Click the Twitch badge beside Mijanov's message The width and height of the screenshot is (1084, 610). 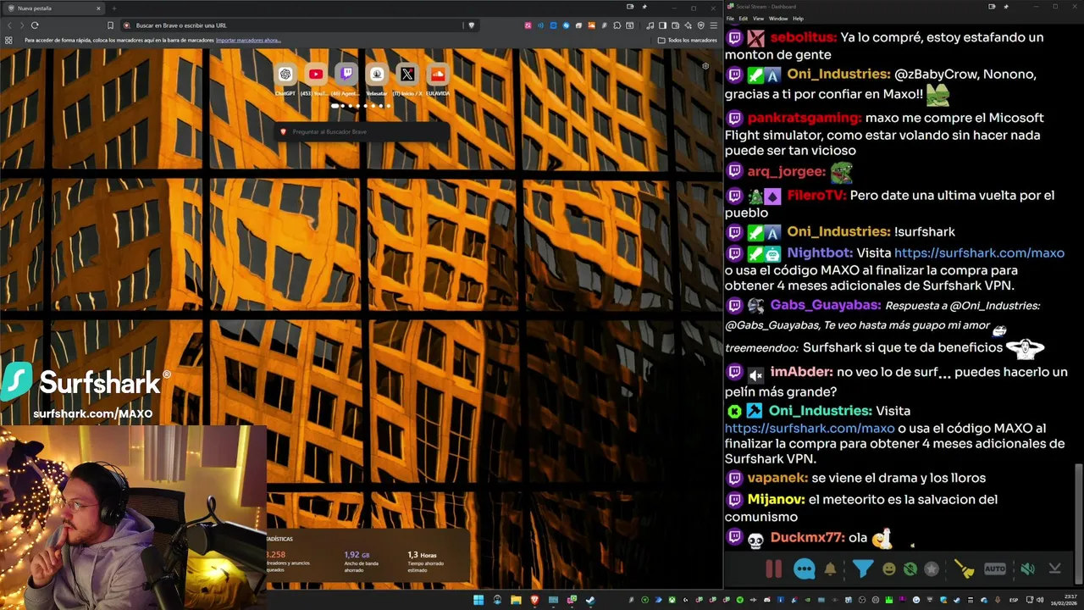(x=734, y=500)
